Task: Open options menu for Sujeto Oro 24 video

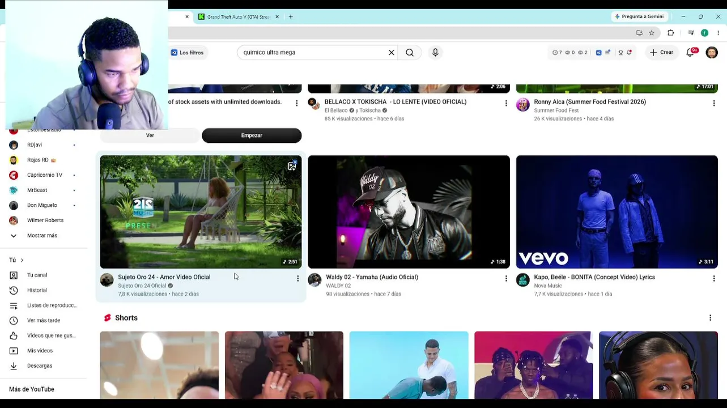Action: click(297, 278)
